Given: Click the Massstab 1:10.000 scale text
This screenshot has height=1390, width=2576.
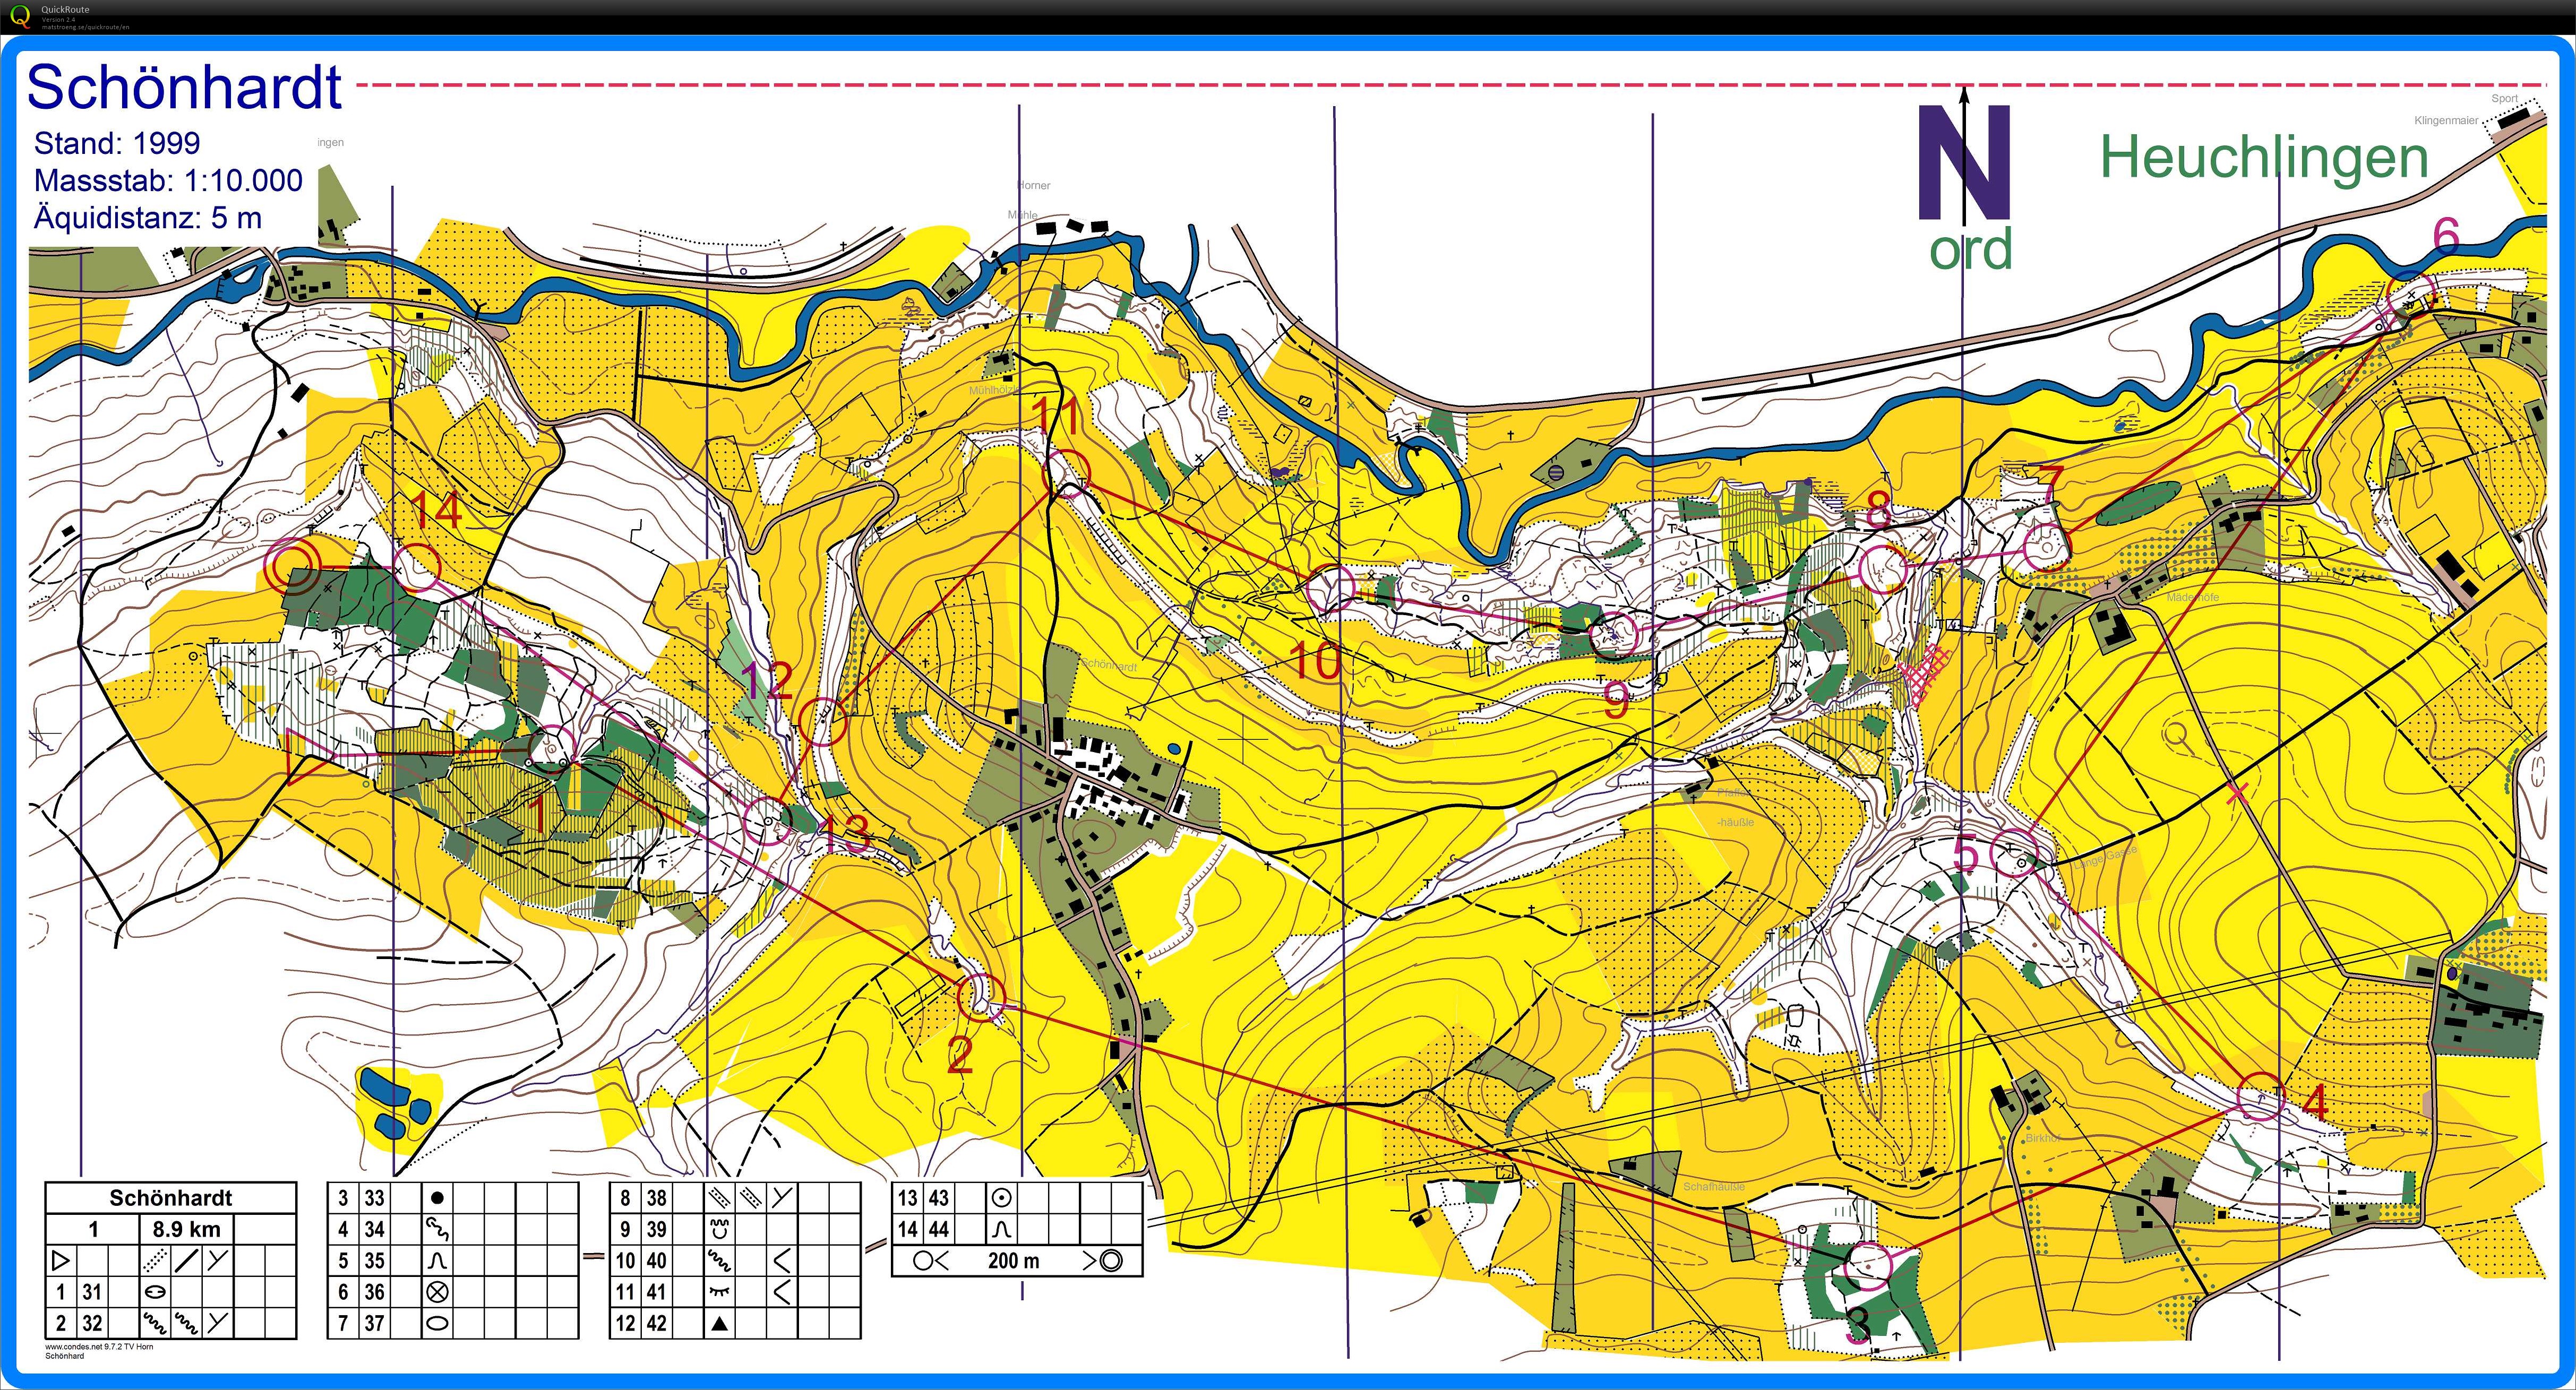Looking at the screenshot, I should coord(168,181).
